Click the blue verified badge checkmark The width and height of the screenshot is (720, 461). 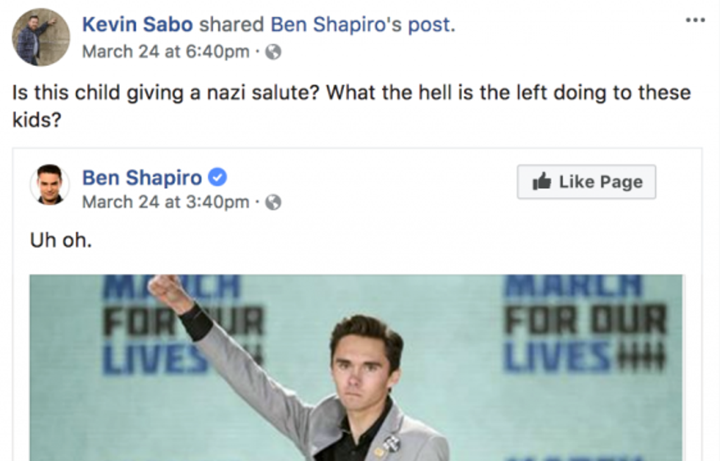[217, 178]
